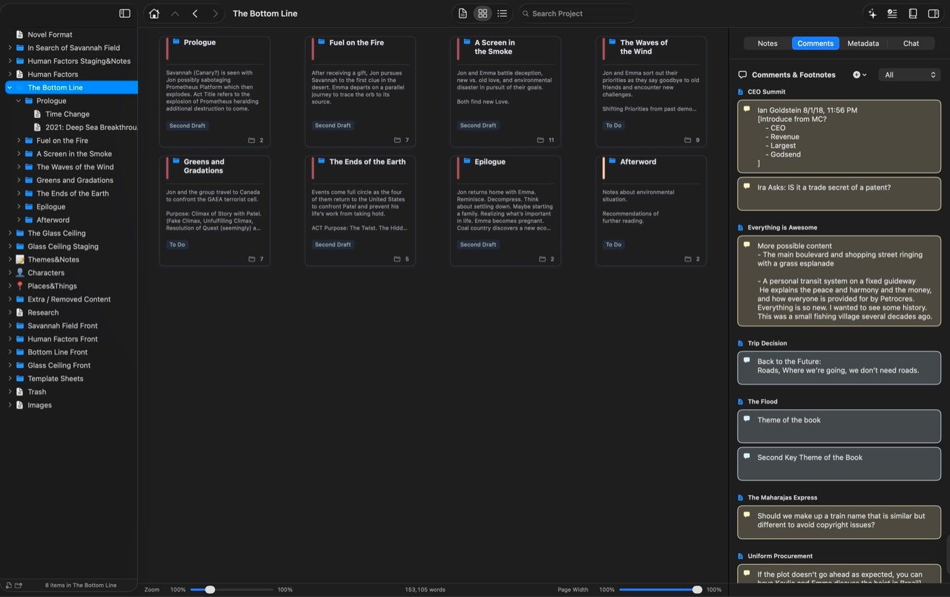
Task: Click inside the Search Project field
Action: 577,13
